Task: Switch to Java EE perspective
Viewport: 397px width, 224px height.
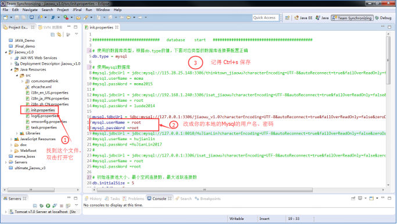Action: [303, 17]
